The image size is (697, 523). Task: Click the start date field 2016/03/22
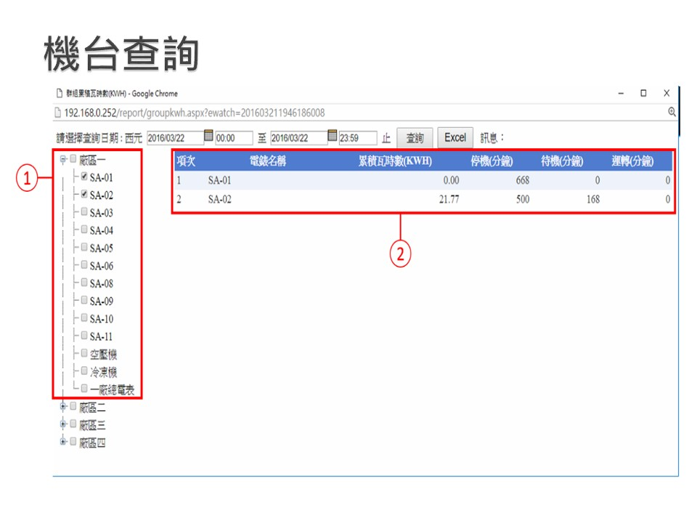[174, 138]
